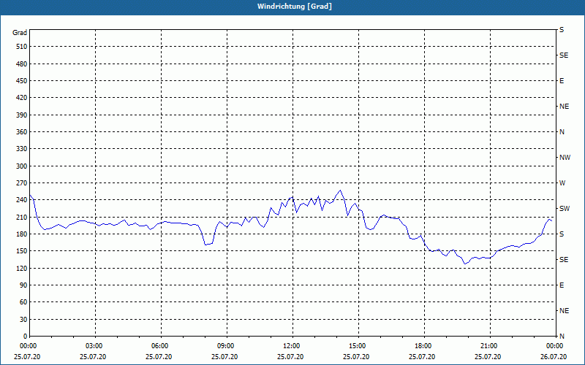Click the 15:00 time axis label
The width and height of the screenshot is (585, 365).
coord(358,346)
